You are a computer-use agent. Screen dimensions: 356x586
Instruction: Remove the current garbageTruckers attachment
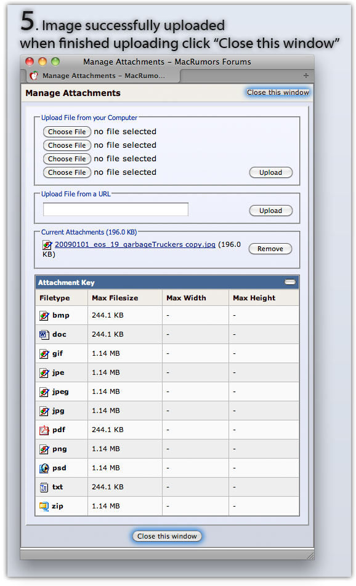point(270,249)
